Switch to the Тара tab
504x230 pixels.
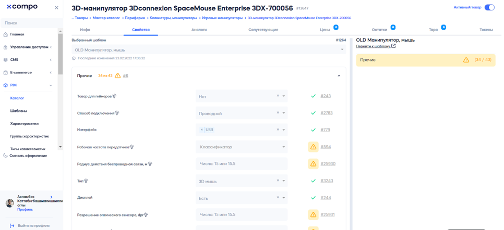tap(433, 30)
